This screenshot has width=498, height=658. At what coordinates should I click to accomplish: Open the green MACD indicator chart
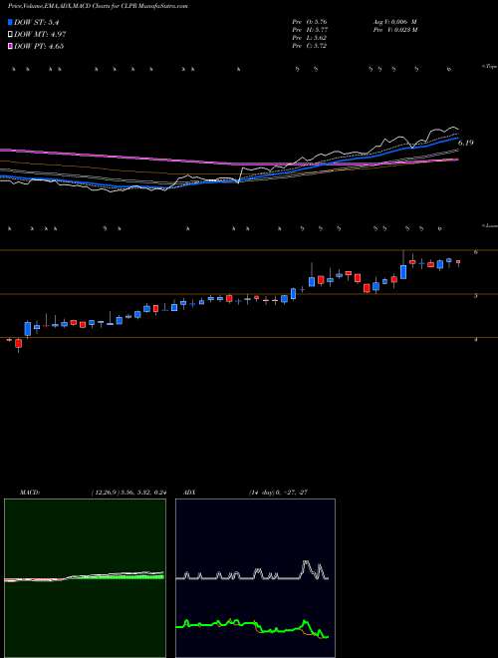pyautogui.click(x=85, y=578)
